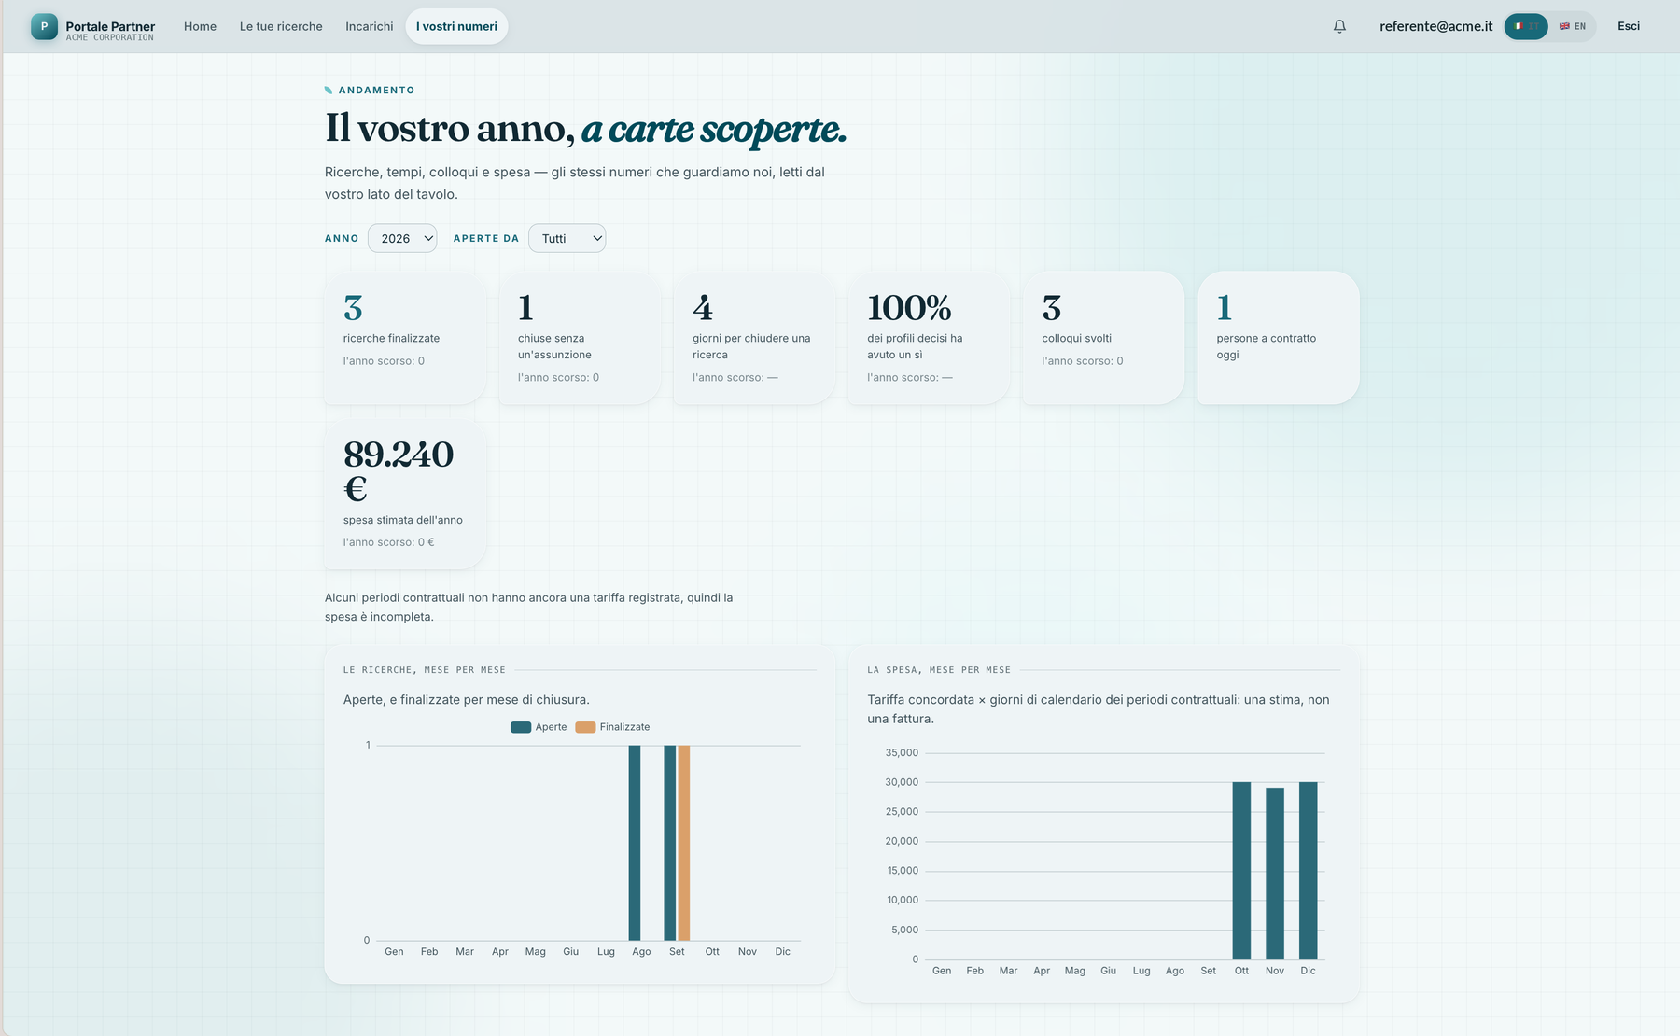
Task: Click the Ott spending bar
Action: click(1241, 871)
